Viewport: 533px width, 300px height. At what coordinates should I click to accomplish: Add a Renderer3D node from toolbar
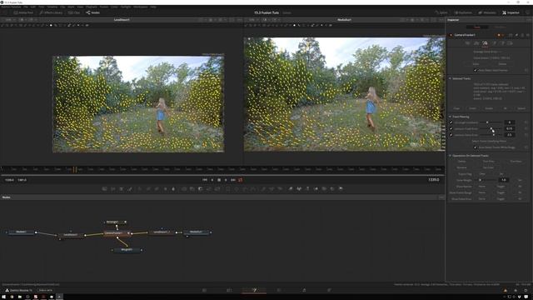(x=341, y=189)
